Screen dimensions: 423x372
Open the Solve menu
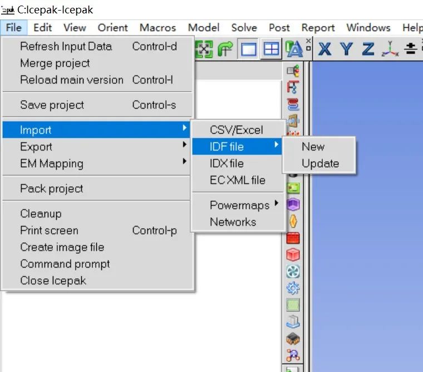tap(244, 27)
